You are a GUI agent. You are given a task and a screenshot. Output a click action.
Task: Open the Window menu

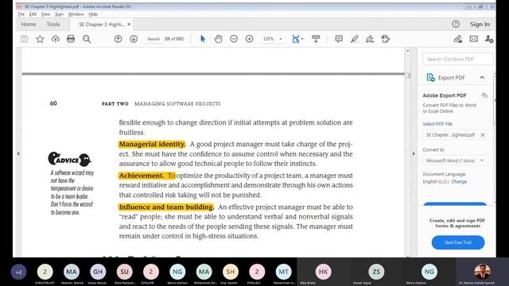click(x=76, y=14)
